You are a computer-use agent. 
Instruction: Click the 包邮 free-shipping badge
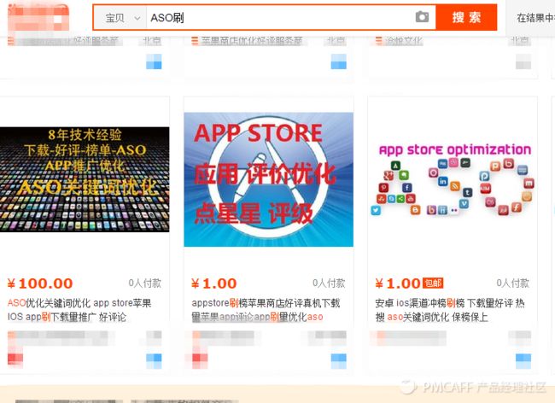coord(433,283)
